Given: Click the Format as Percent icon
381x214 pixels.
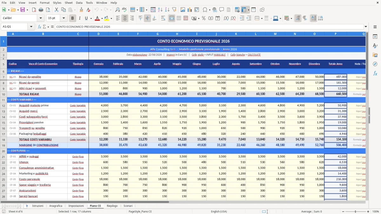Looking at the screenshot, I should click(204, 18).
